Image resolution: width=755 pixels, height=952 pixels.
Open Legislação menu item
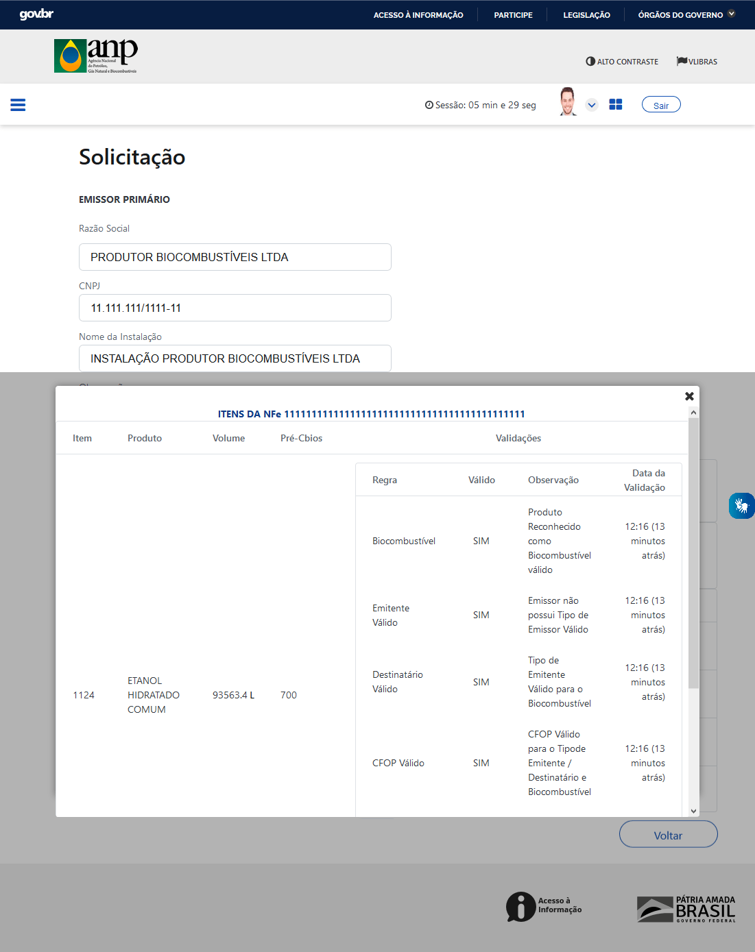tap(586, 15)
